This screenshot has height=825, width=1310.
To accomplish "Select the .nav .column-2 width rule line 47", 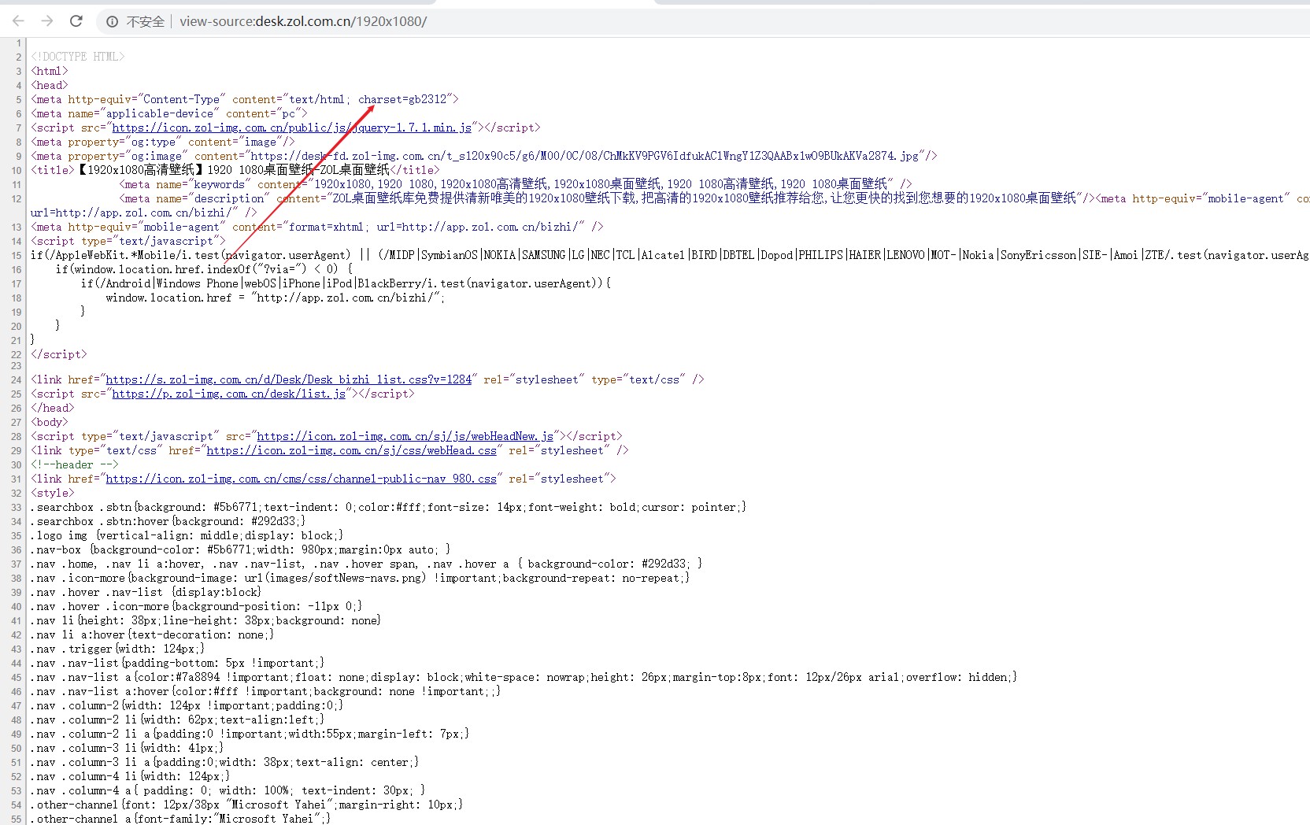I will (x=187, y=705).
